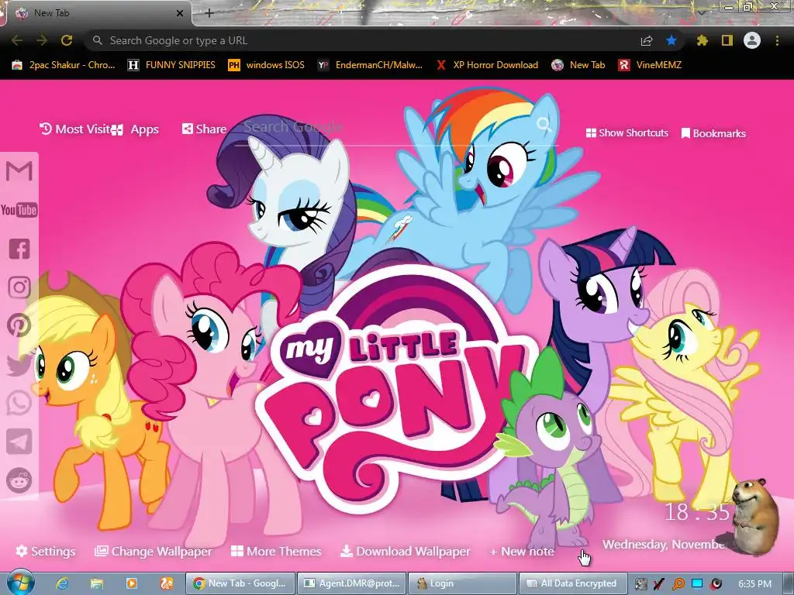Toggle the browser side panel
Image resolution: width=794 pixels, height=595 pixels.
727,40
